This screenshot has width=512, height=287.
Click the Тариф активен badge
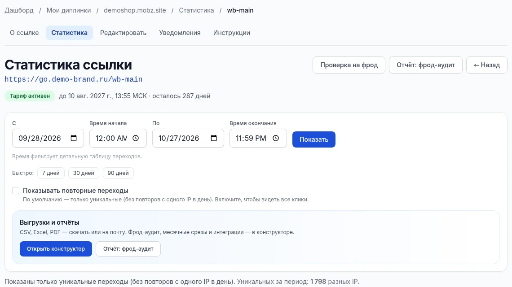point(30,96)
